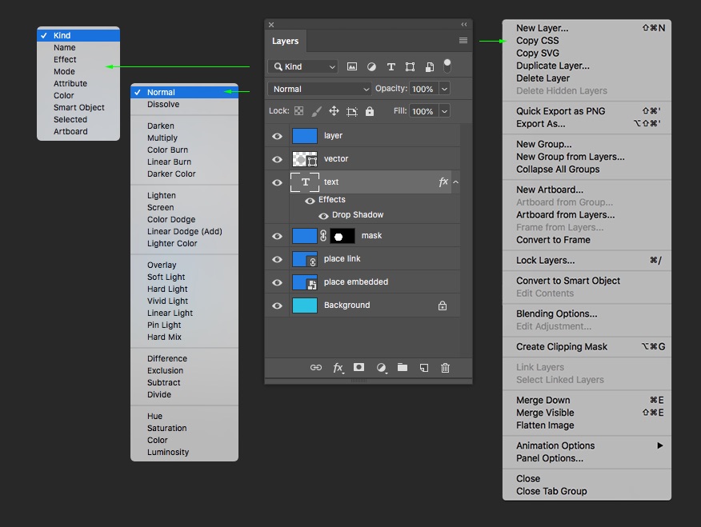Image resolution: width=701 pixels, height=527 pixels.
Task: Collapse the text layer effects list
Action: pos(456,182)
